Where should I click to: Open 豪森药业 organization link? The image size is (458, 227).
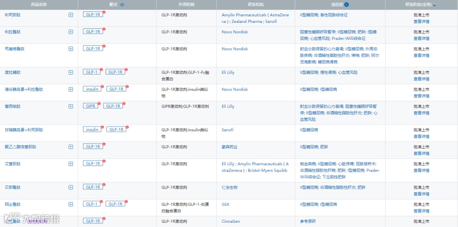pyautogui.click(x=229, y=147)
